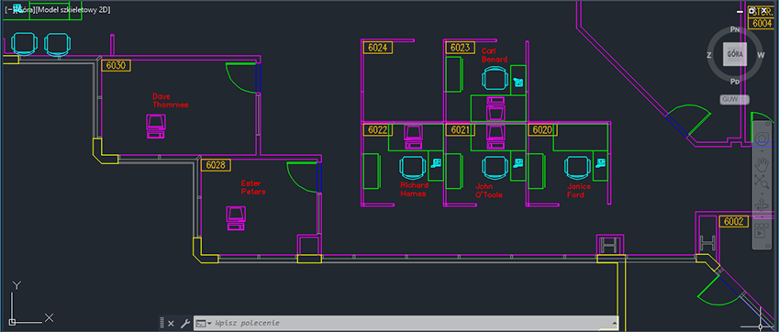Viewport: 779px width, 332px height.
Task: Select the W direction on ViewCube compass
Action: click(760, 55)
